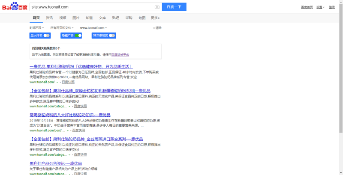Open 百度快照 of 金丝雨燕 result
343x175 pixels.
[x=80, y=155]
